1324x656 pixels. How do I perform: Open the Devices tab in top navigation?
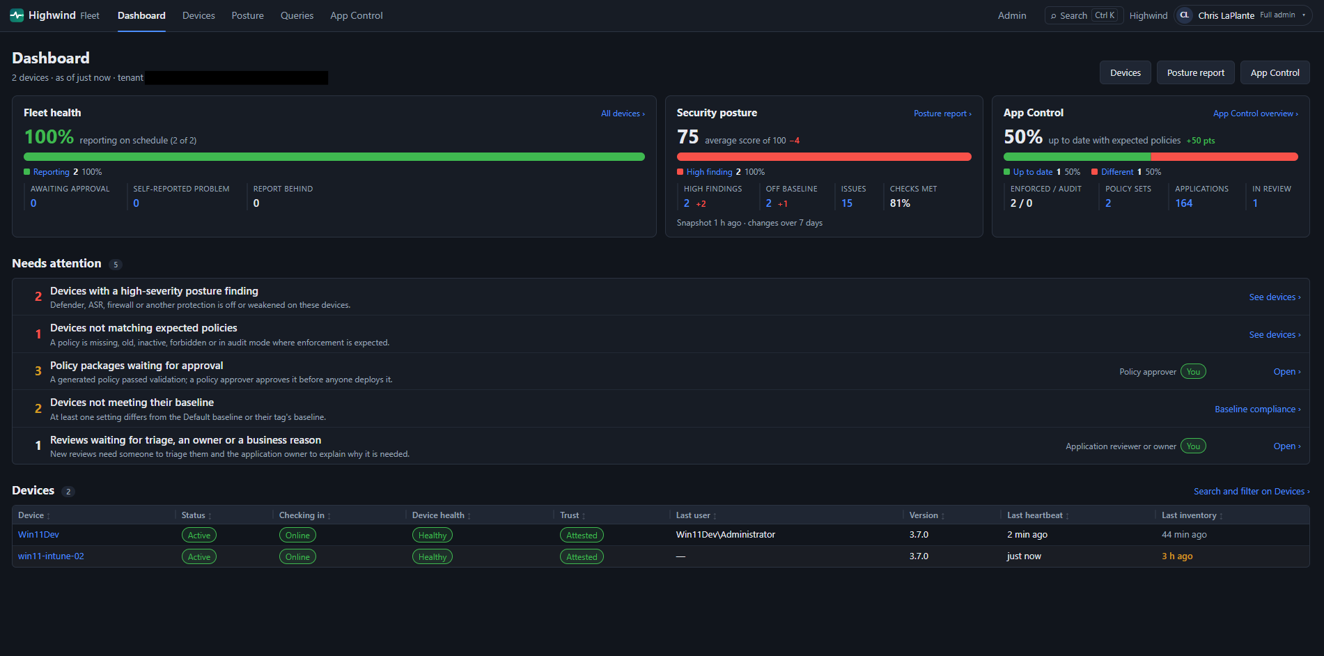(x=198, y=15)
